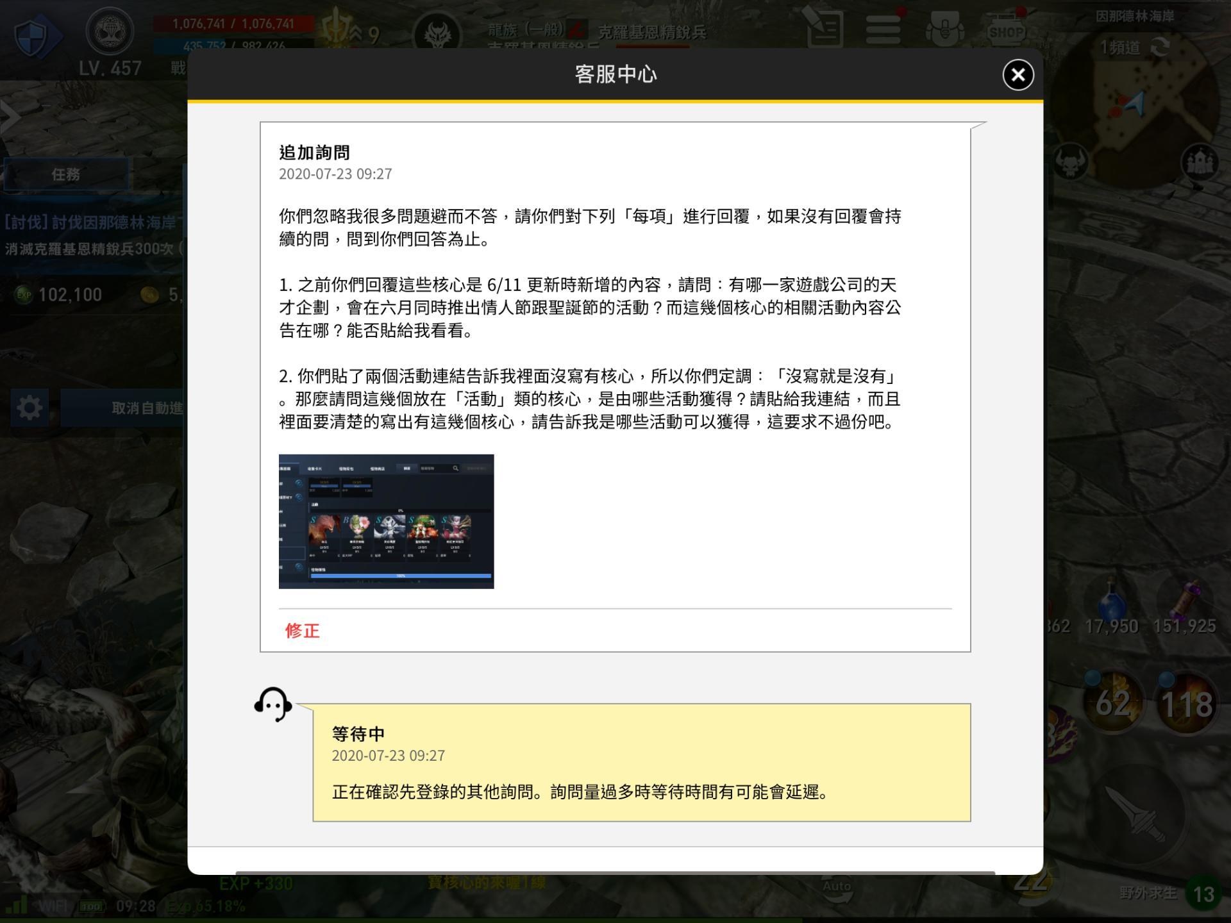
Task: Tap the target monster dragon icon
Action: point(437,33)
